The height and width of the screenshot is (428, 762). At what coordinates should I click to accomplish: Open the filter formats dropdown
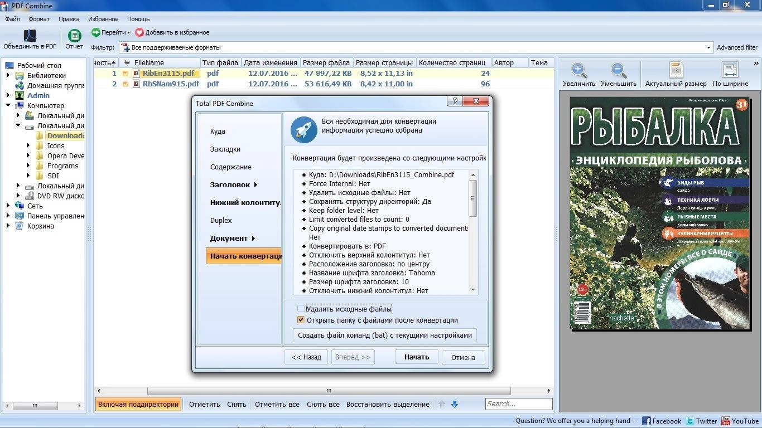click(709, 47)
